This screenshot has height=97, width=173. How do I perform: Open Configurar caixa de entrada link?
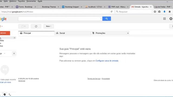pos(107,61)
